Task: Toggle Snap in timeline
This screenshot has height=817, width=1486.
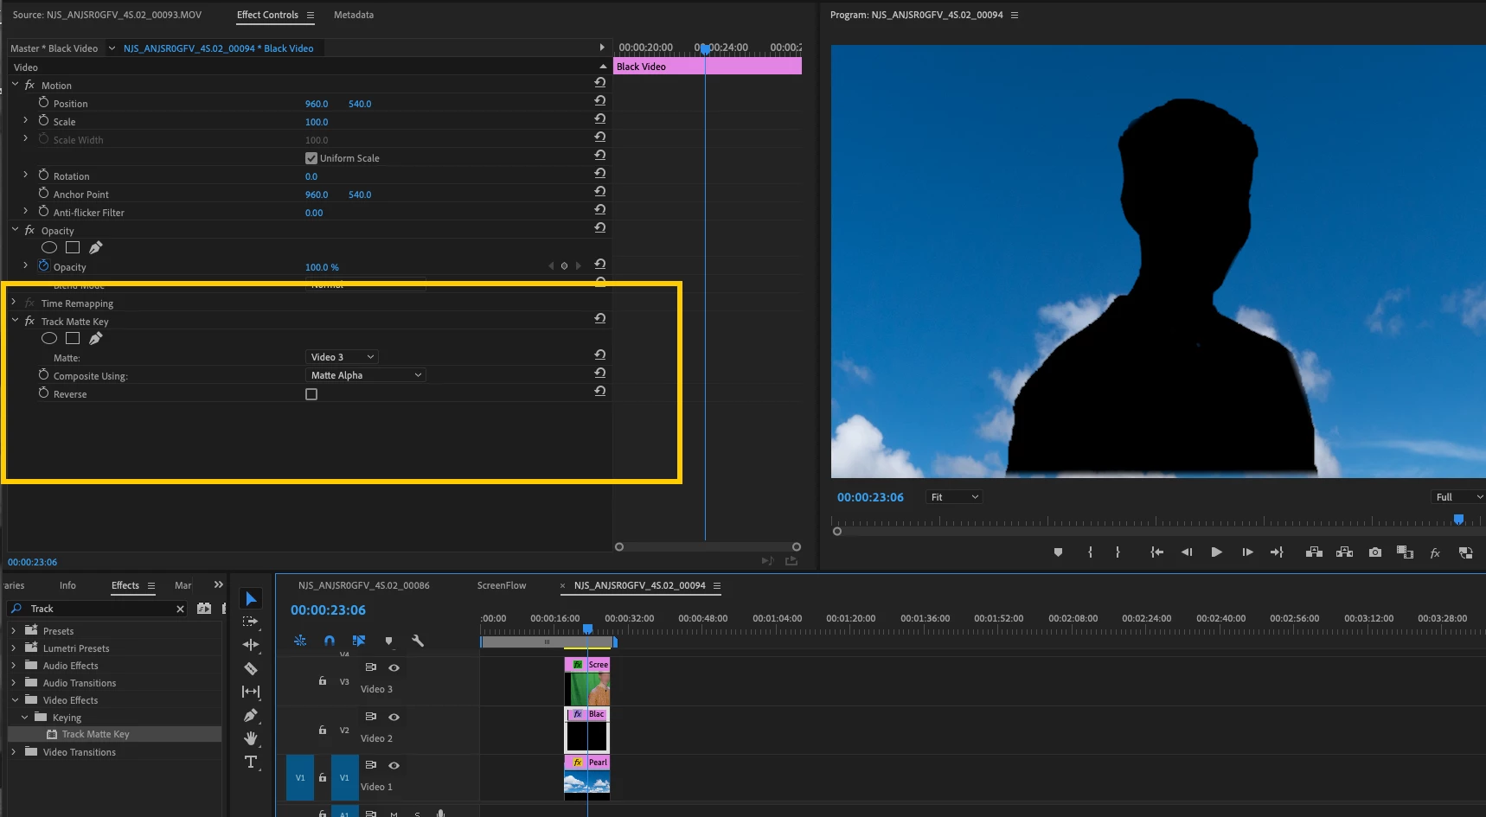Action: coord(330,641)
